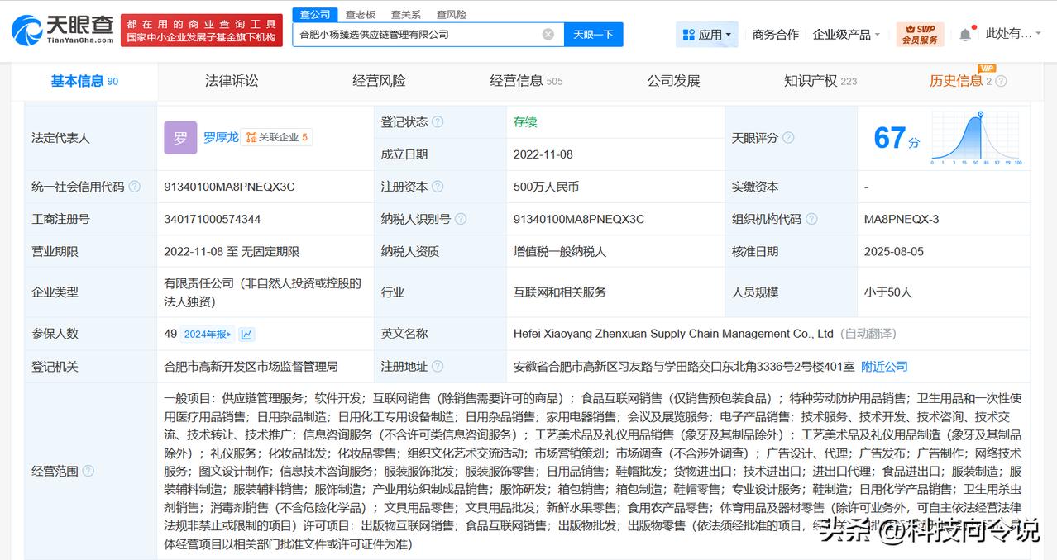Select the 查风险 search tab
The height and width of the screenshot is (560, 1057).
tap(452, 14)
